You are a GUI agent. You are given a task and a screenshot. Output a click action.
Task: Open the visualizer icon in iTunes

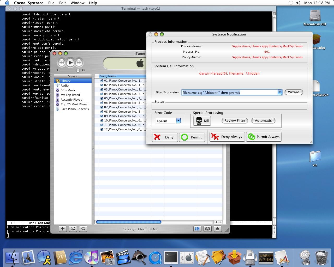tap(207, 229)
